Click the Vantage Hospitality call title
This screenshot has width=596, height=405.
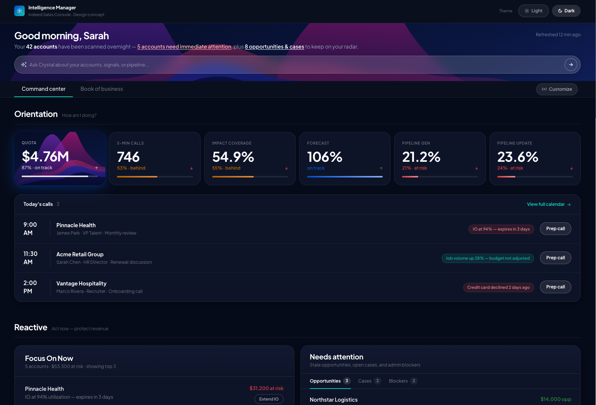(81, 284)
